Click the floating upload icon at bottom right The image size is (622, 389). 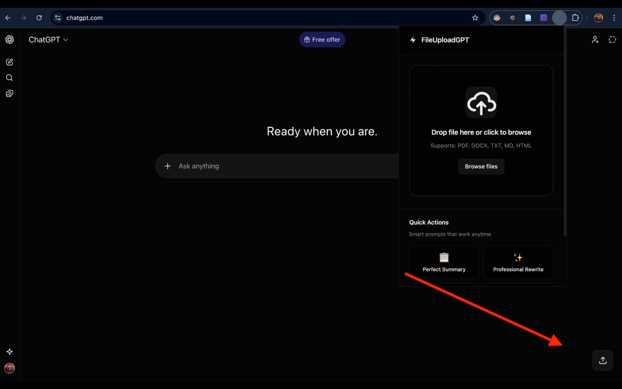[603, 360]
